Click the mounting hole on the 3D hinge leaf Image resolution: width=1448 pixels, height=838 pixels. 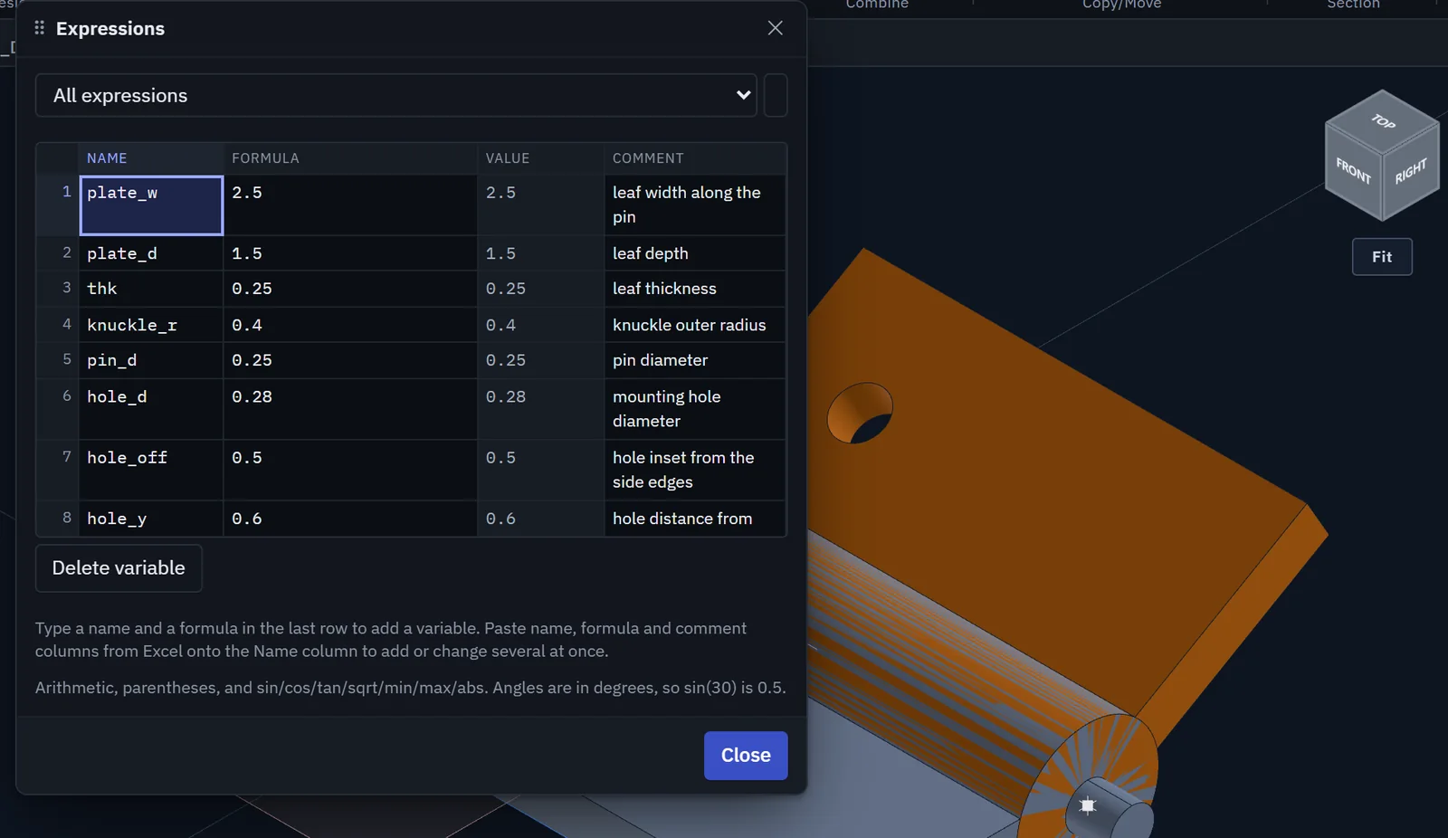tap(861, 413)
